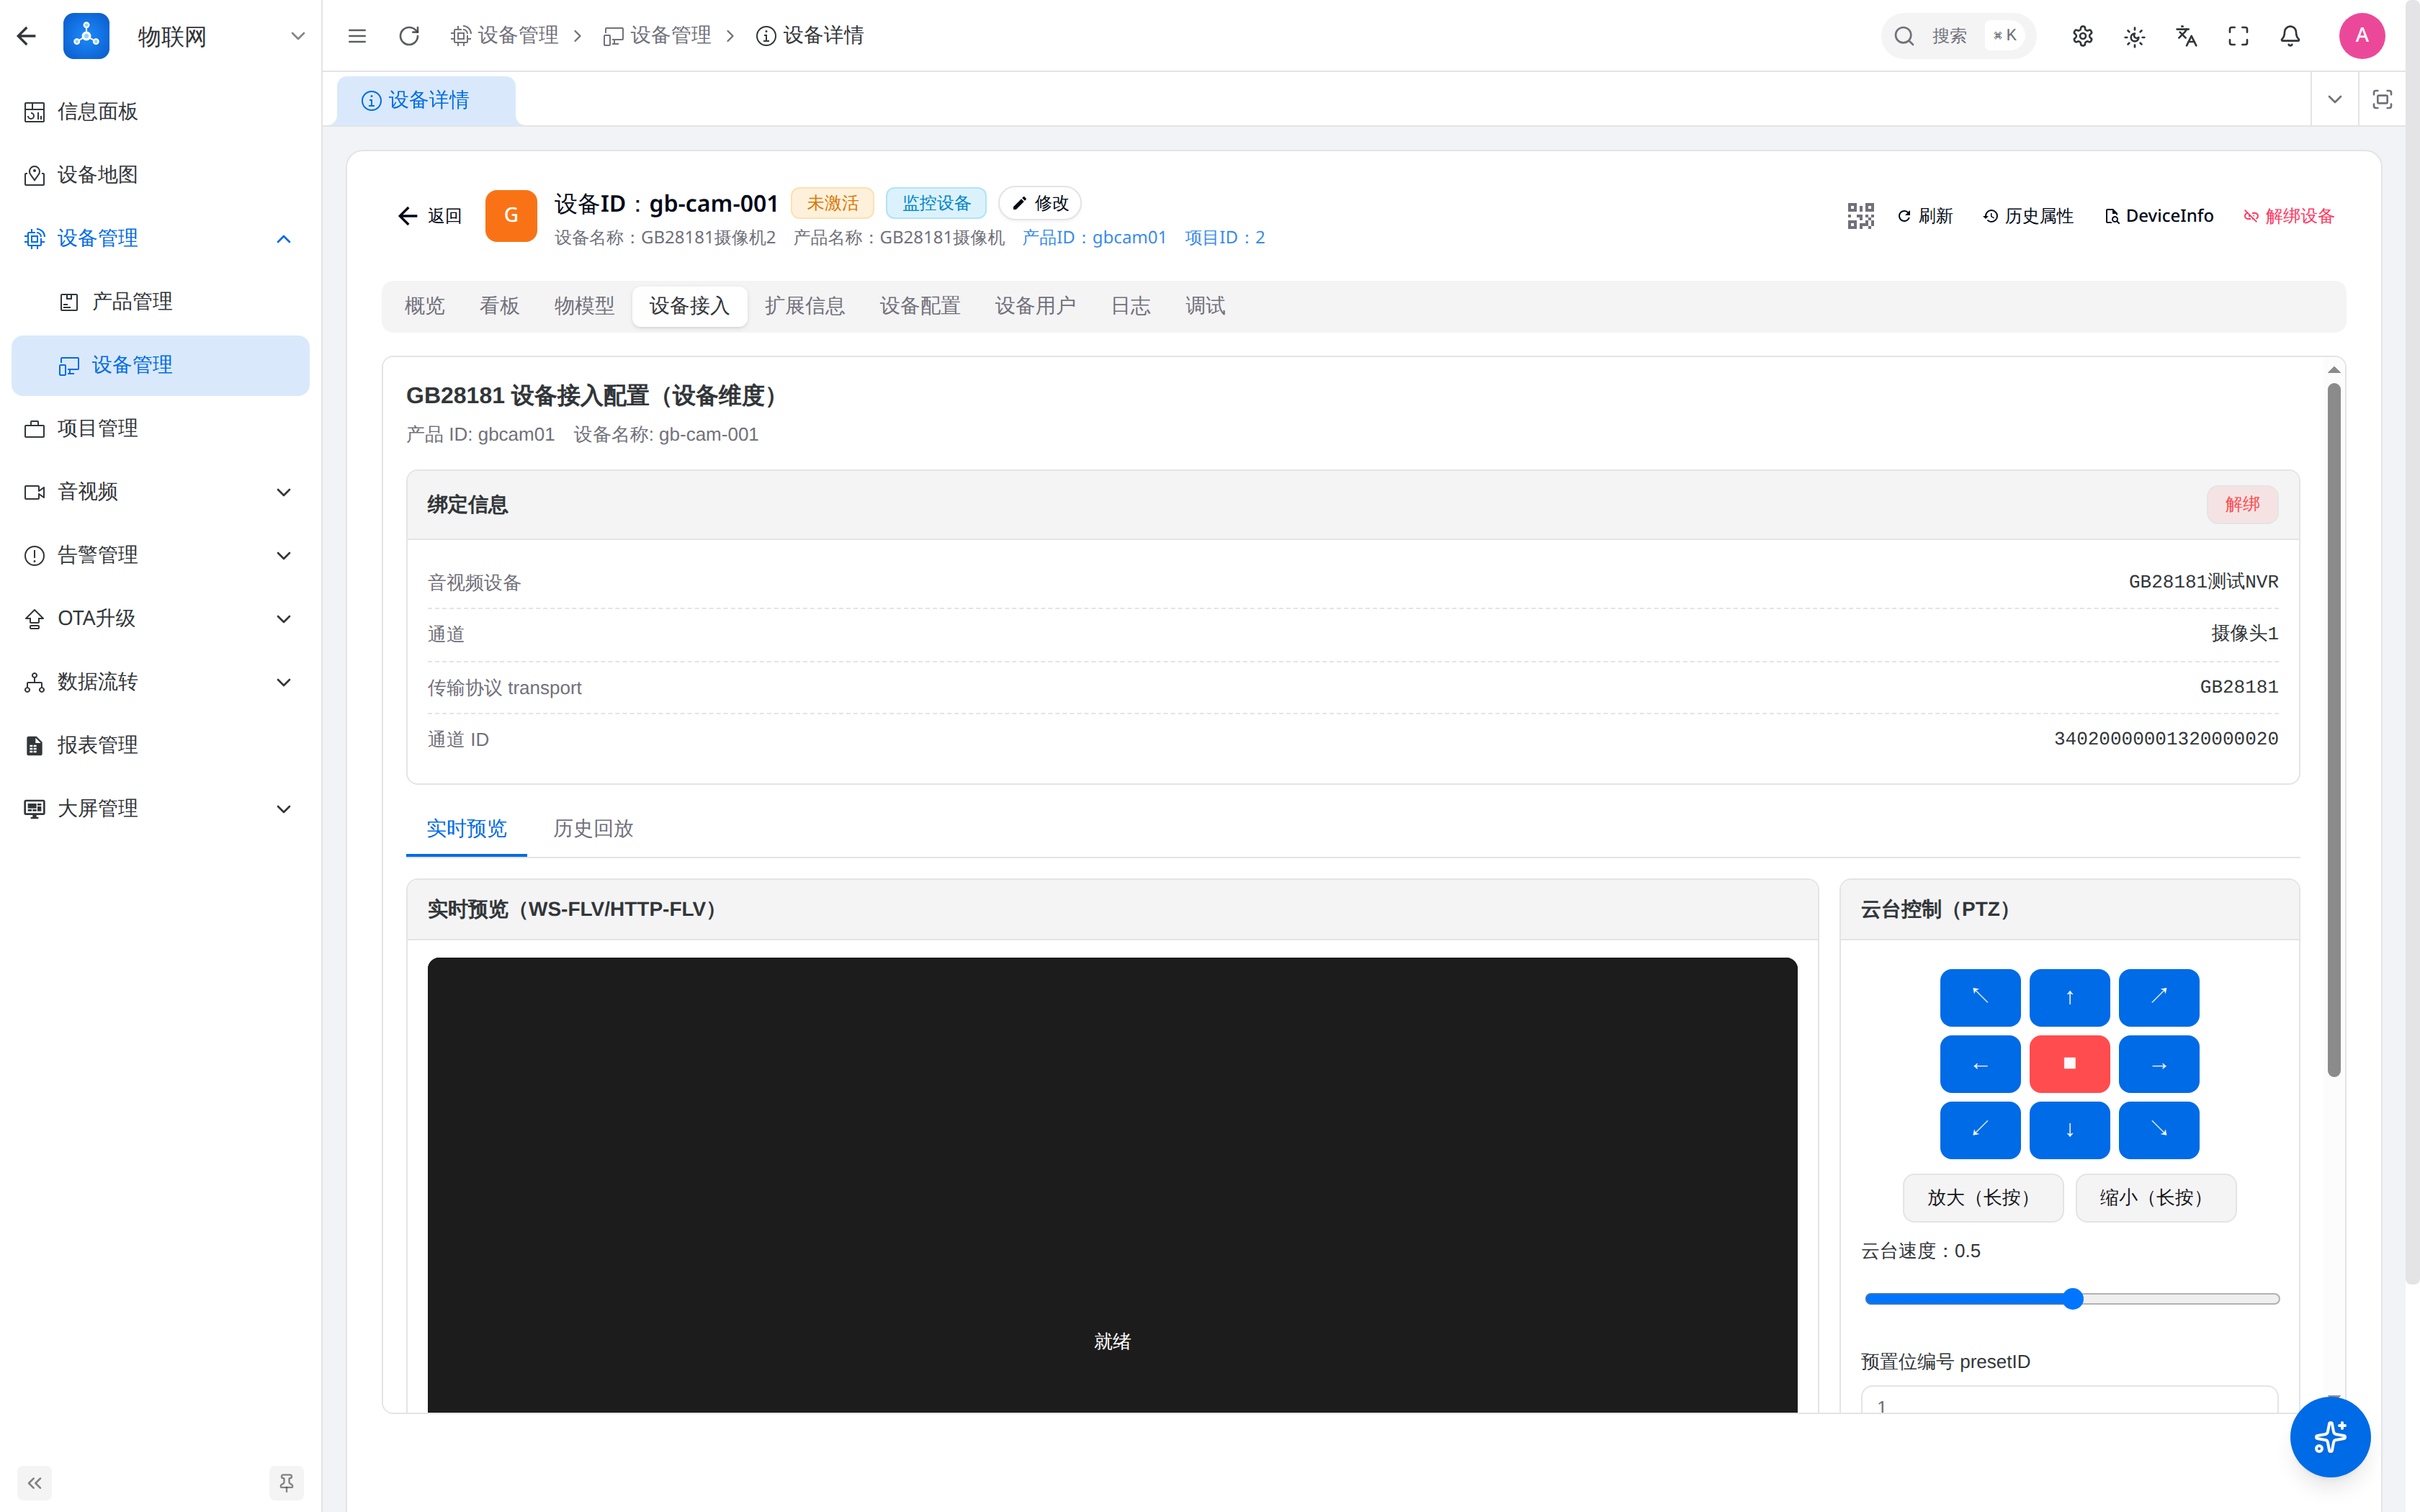
Task: Click the IoT app logo icon
Action: [x=87, y=36]
